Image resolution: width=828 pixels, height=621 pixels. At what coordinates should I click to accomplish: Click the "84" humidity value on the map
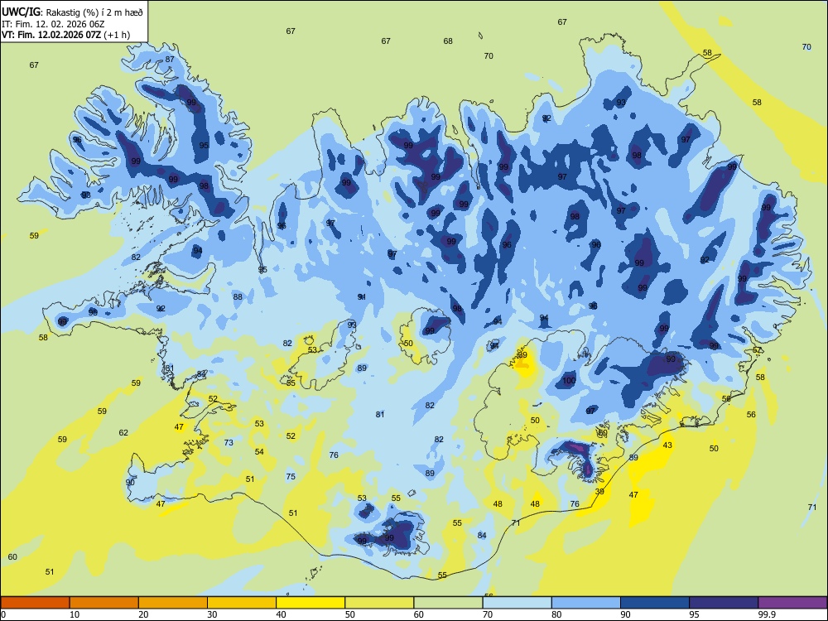pyautogui.click(x=482, y=536)
